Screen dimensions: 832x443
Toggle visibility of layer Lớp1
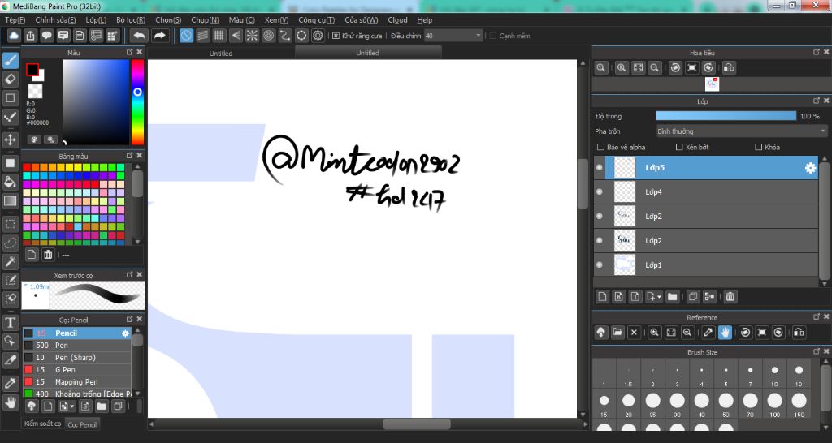point(600,265)
